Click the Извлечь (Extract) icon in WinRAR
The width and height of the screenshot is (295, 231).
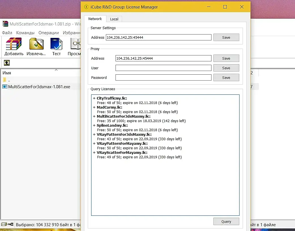[36, 44]
